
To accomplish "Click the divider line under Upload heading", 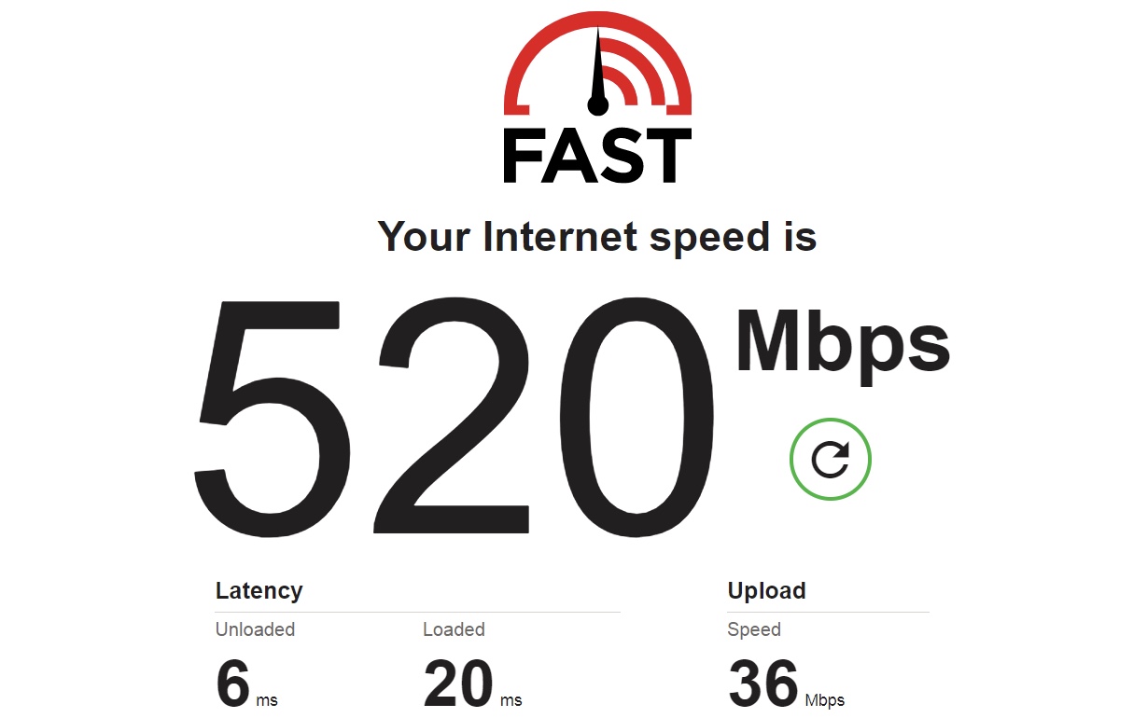I will [828, 612].
